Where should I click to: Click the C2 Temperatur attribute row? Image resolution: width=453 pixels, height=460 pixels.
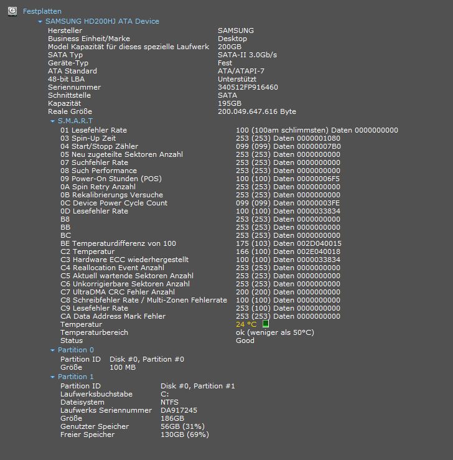coord(200,251)
